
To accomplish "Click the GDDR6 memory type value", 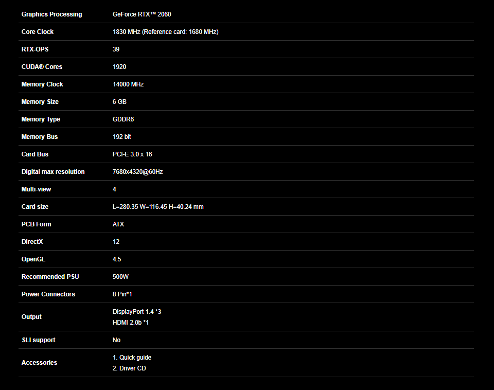I will point(123,119).
